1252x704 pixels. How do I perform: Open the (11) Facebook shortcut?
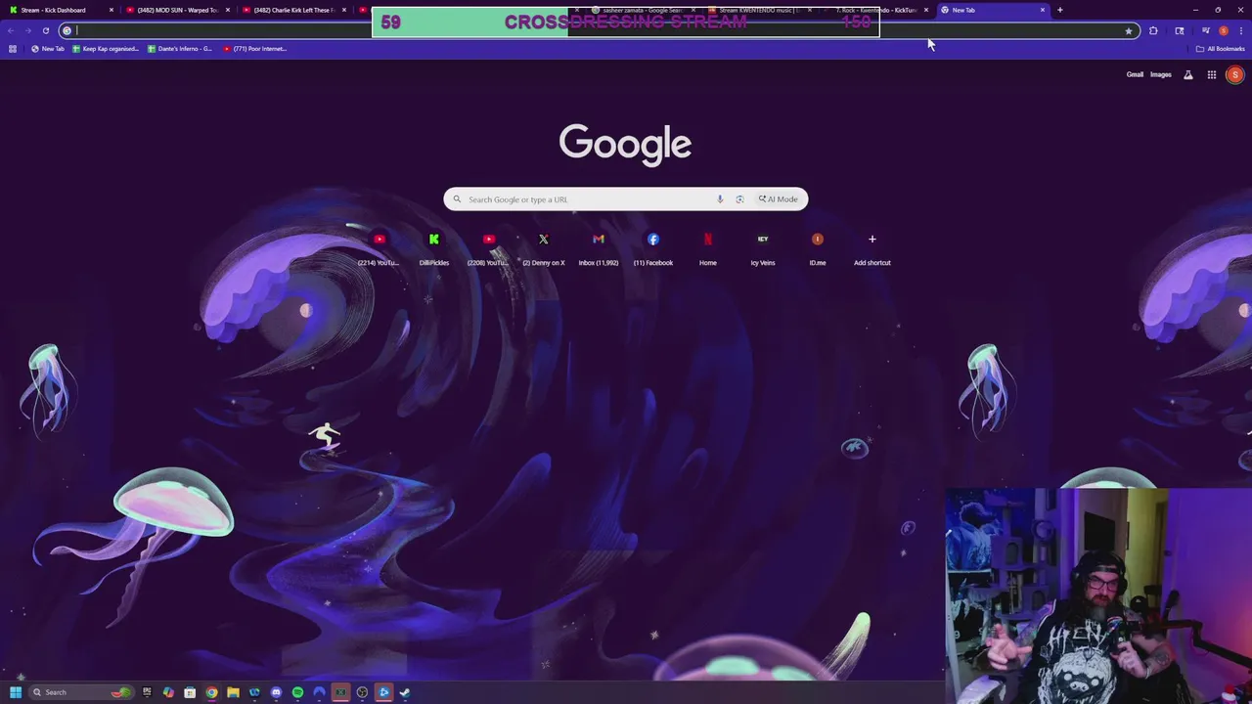652,247
